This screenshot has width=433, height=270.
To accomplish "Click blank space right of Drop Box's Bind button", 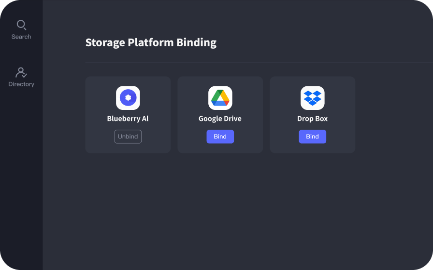I will [341, 136].
